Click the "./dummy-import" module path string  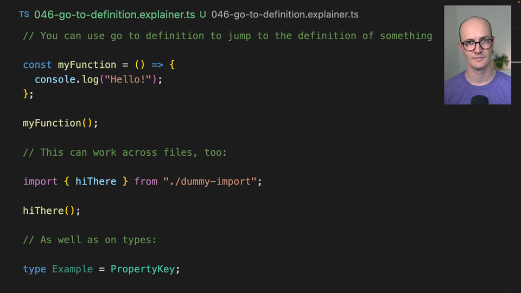pyautogui.click(x=209, y=181)
